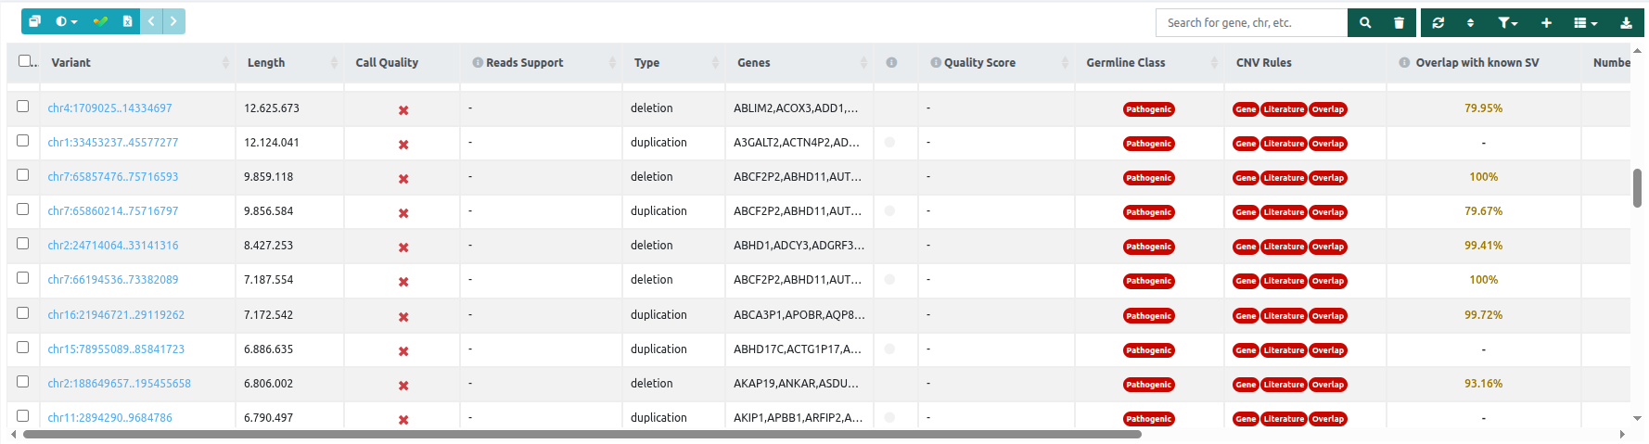
Task: Open variant link chr7:65857476..75716593
Action: coord(113,177)
